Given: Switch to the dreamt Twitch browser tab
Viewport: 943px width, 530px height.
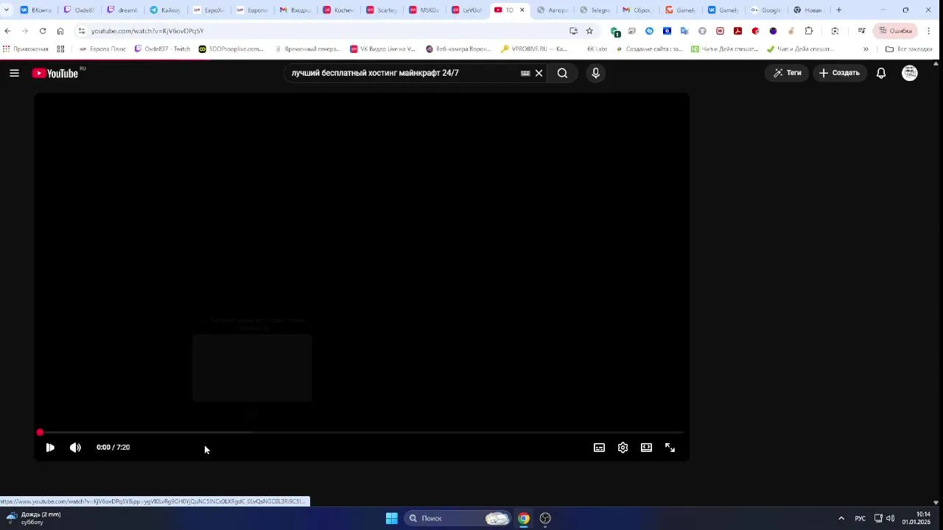Looking at the screenshot, I should click(x=122, y=10).
